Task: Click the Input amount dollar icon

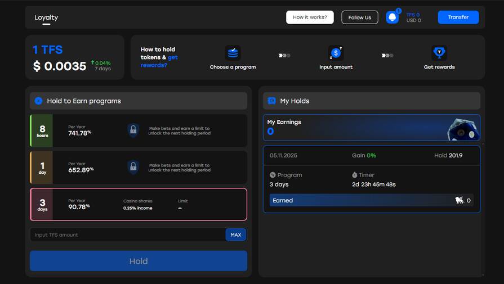Action: point(336,53)
